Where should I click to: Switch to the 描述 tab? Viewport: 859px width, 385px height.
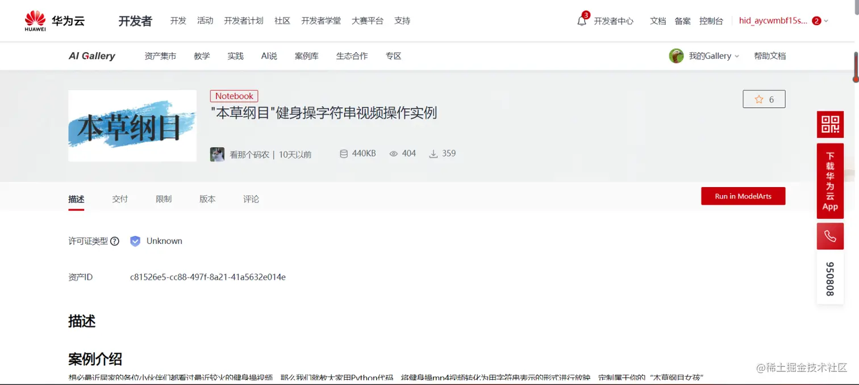76,199
